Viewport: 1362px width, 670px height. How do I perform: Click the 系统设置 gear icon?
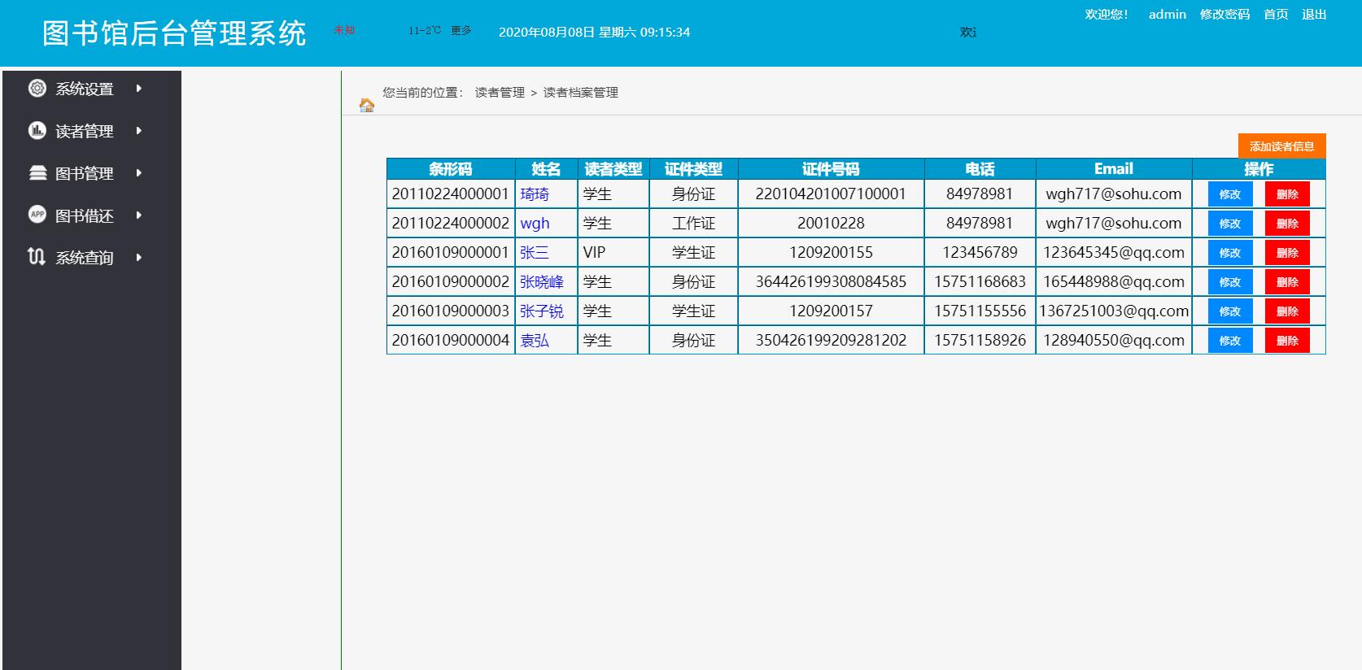(x=37, y=88)
